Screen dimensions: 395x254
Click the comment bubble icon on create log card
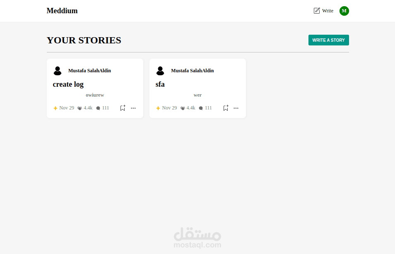coord(98,108)
